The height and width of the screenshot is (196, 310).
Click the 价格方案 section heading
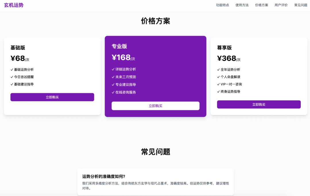[155, 21]
